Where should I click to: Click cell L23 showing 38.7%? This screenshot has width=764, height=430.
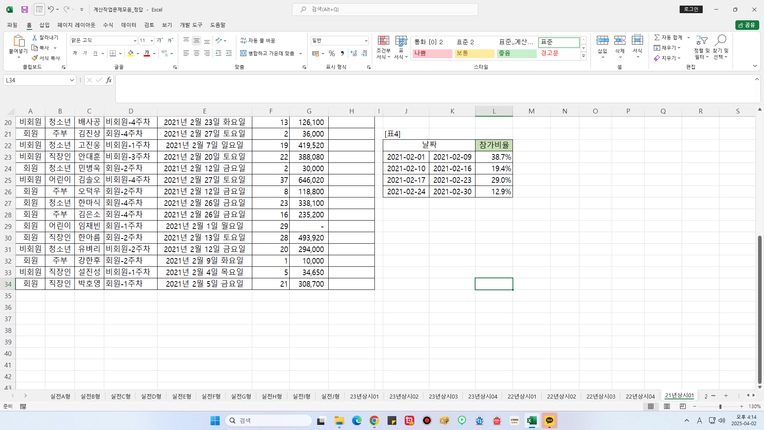[x=494, y=157]
